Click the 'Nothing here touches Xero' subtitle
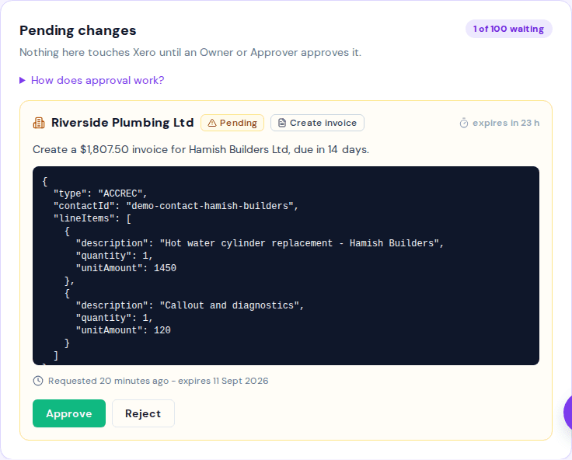Screen dimensions: 572x460 coord(190,53)
